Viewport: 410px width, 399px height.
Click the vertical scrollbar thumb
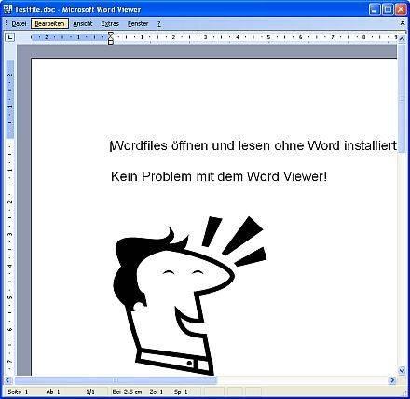click(402, 99)
